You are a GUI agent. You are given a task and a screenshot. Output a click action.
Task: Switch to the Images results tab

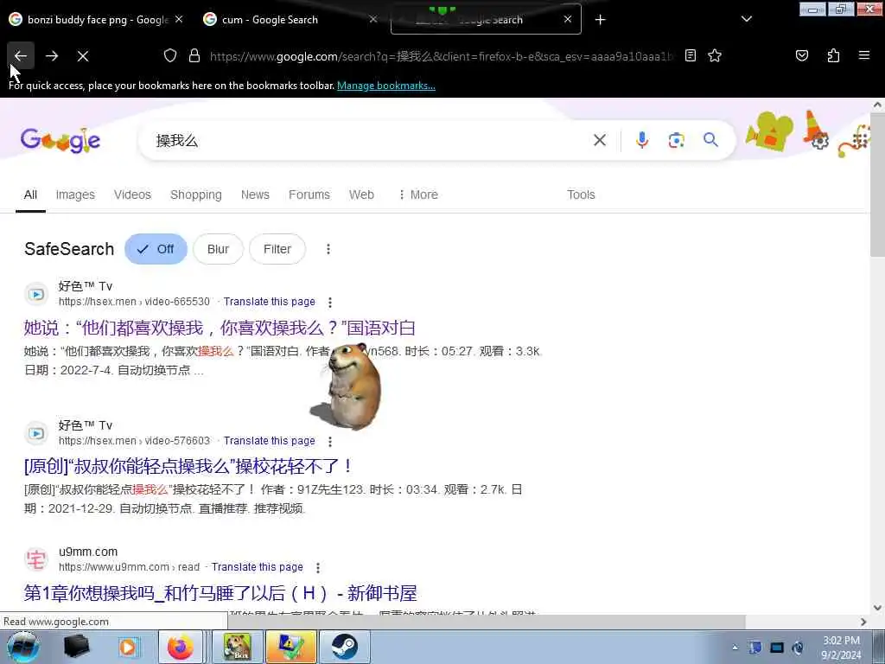coord(75,195)
